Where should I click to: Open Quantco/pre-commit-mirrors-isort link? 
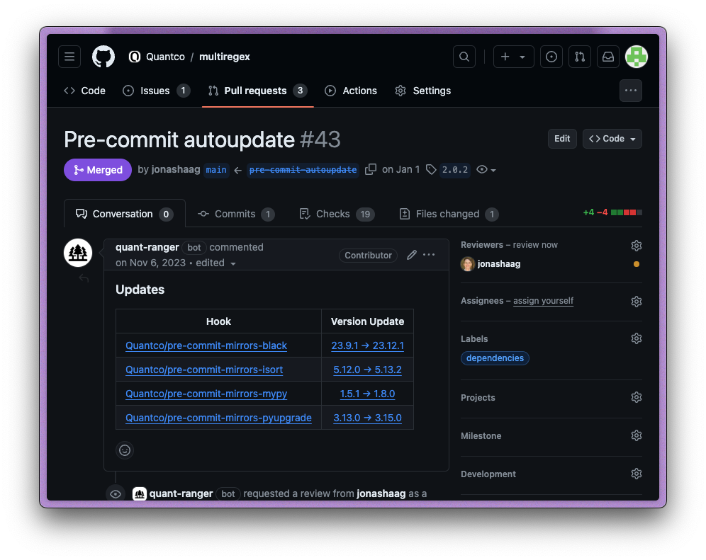tap(204, 370)
